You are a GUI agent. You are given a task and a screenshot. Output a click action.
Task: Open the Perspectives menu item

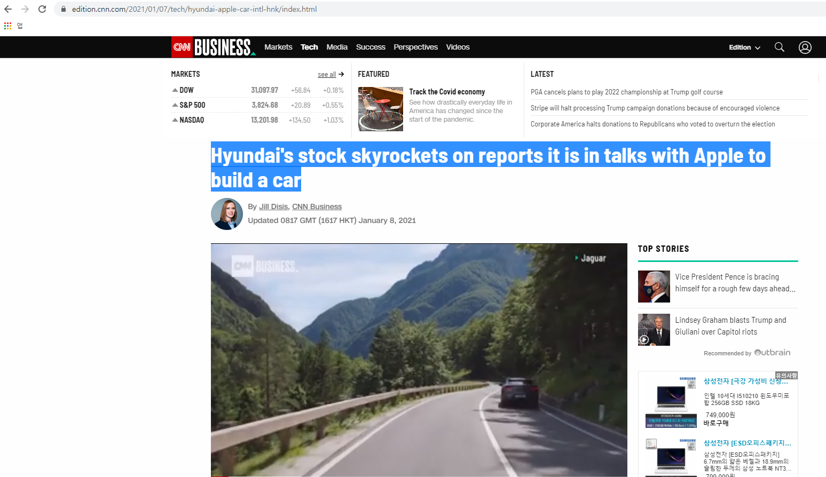(415, 47)
